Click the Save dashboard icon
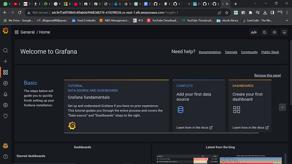Screen dimensions: 292x164 point(264,32)
